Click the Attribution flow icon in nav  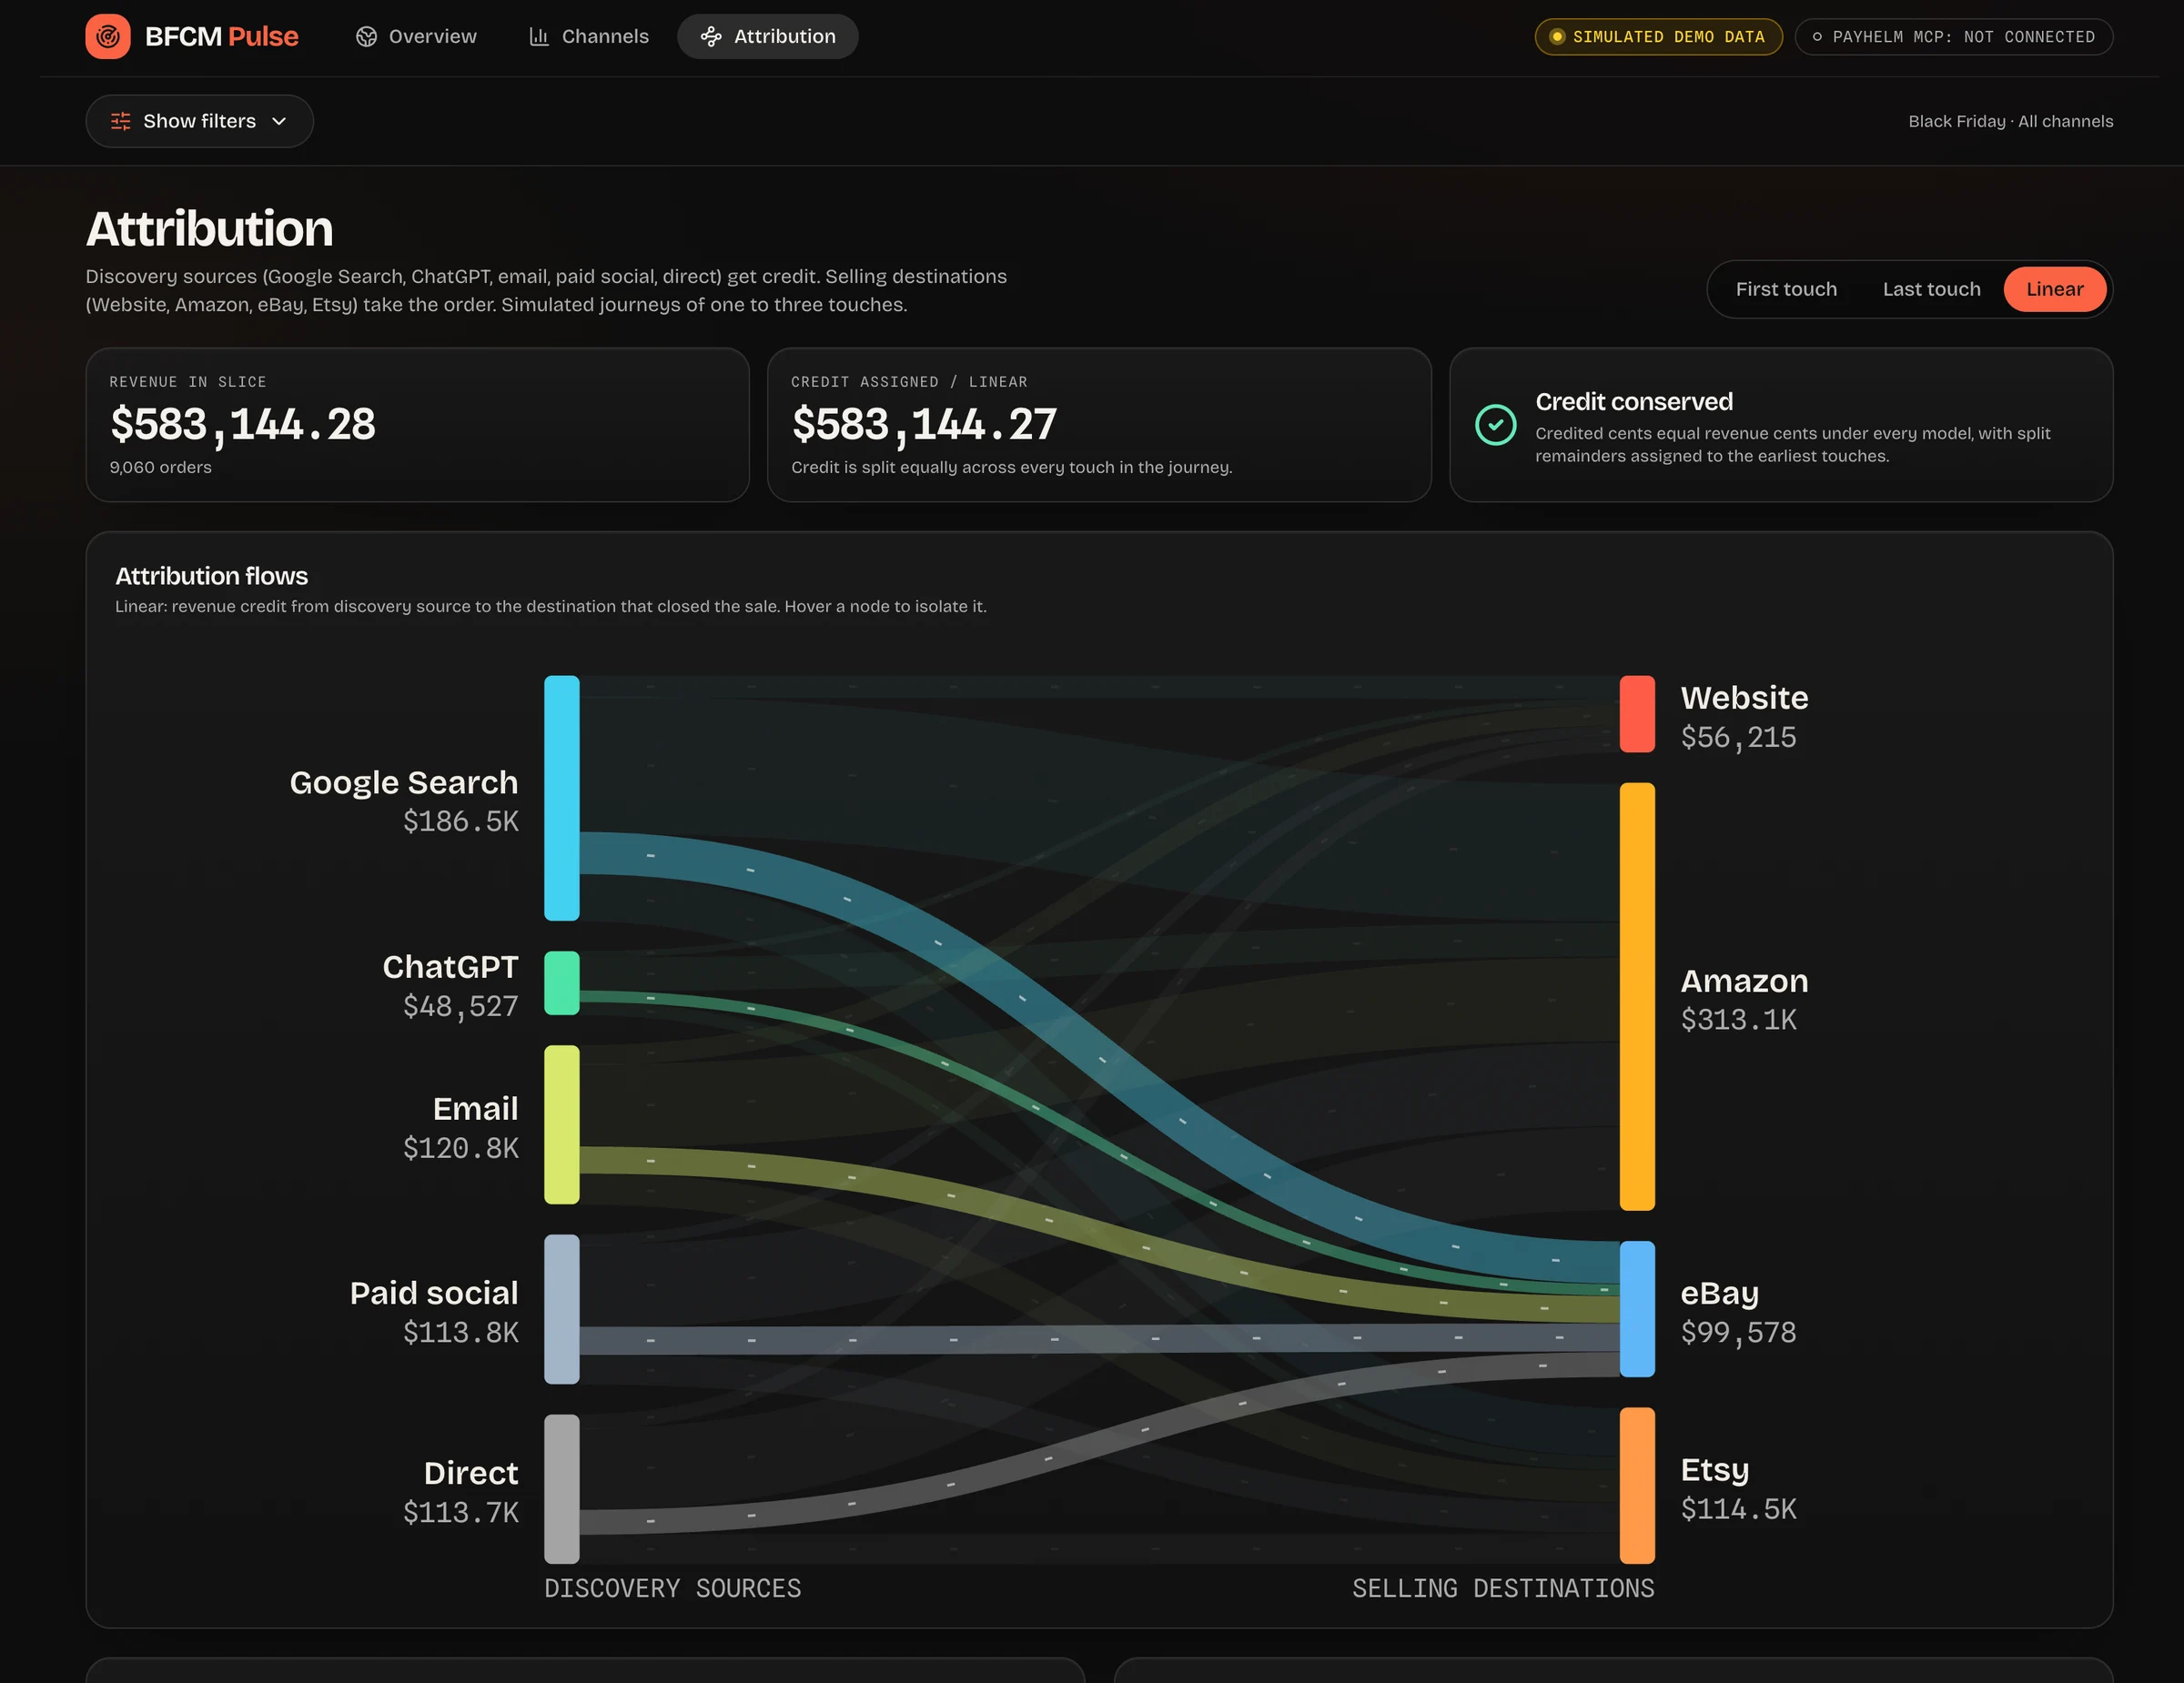[x=711, y=37]
